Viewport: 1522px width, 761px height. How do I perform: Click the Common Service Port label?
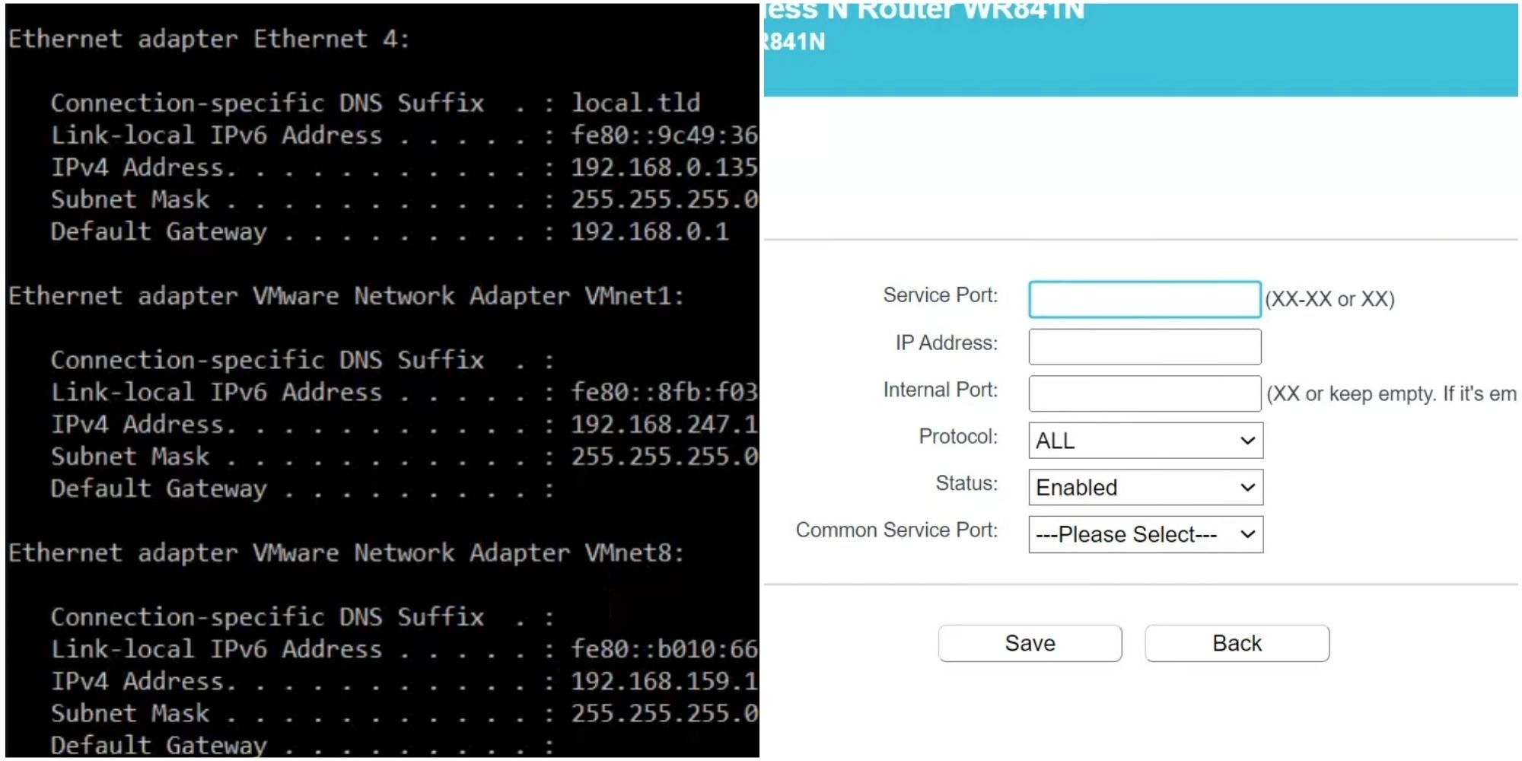click(896, 530)
